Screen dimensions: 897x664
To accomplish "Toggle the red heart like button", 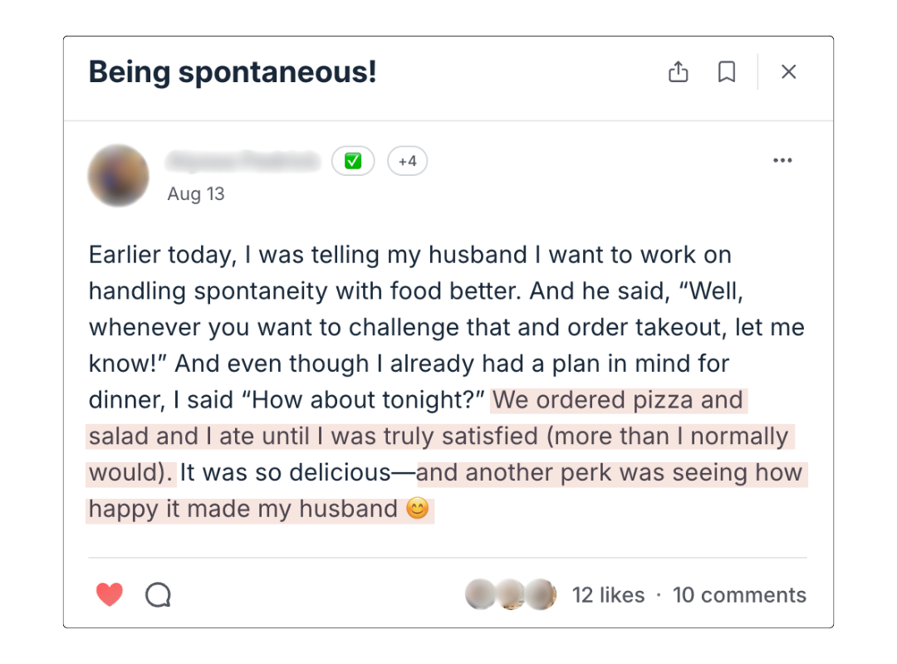I will [109, 594].
